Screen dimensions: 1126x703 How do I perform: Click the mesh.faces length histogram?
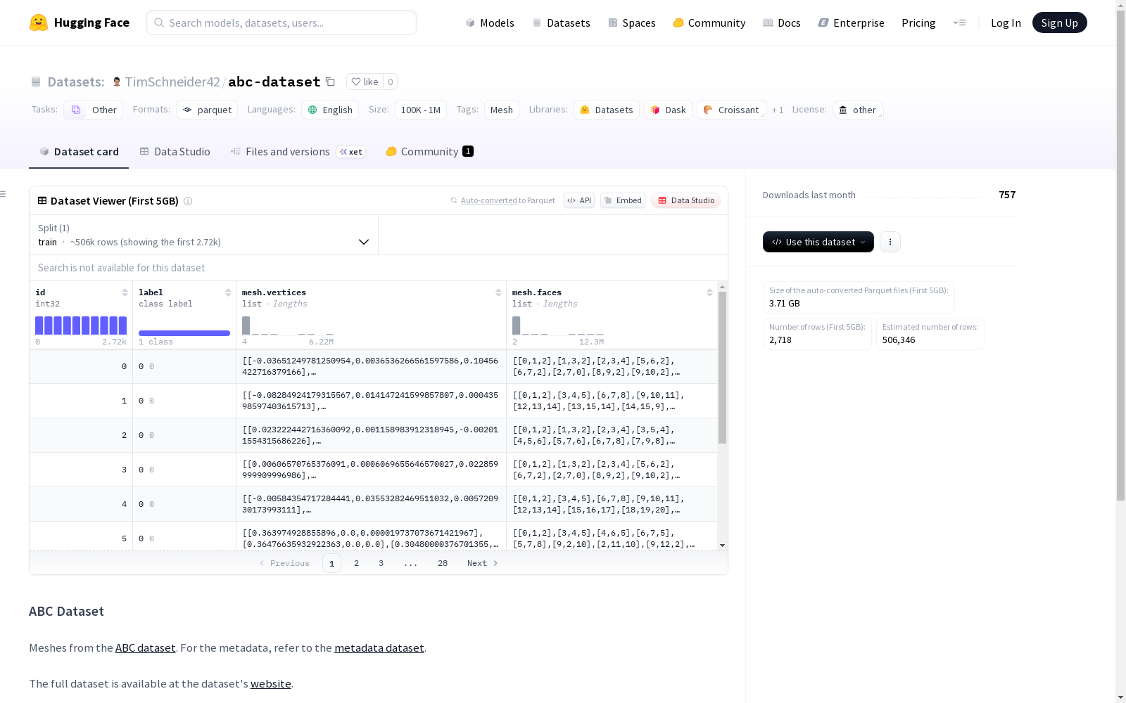tap(558, 325)
